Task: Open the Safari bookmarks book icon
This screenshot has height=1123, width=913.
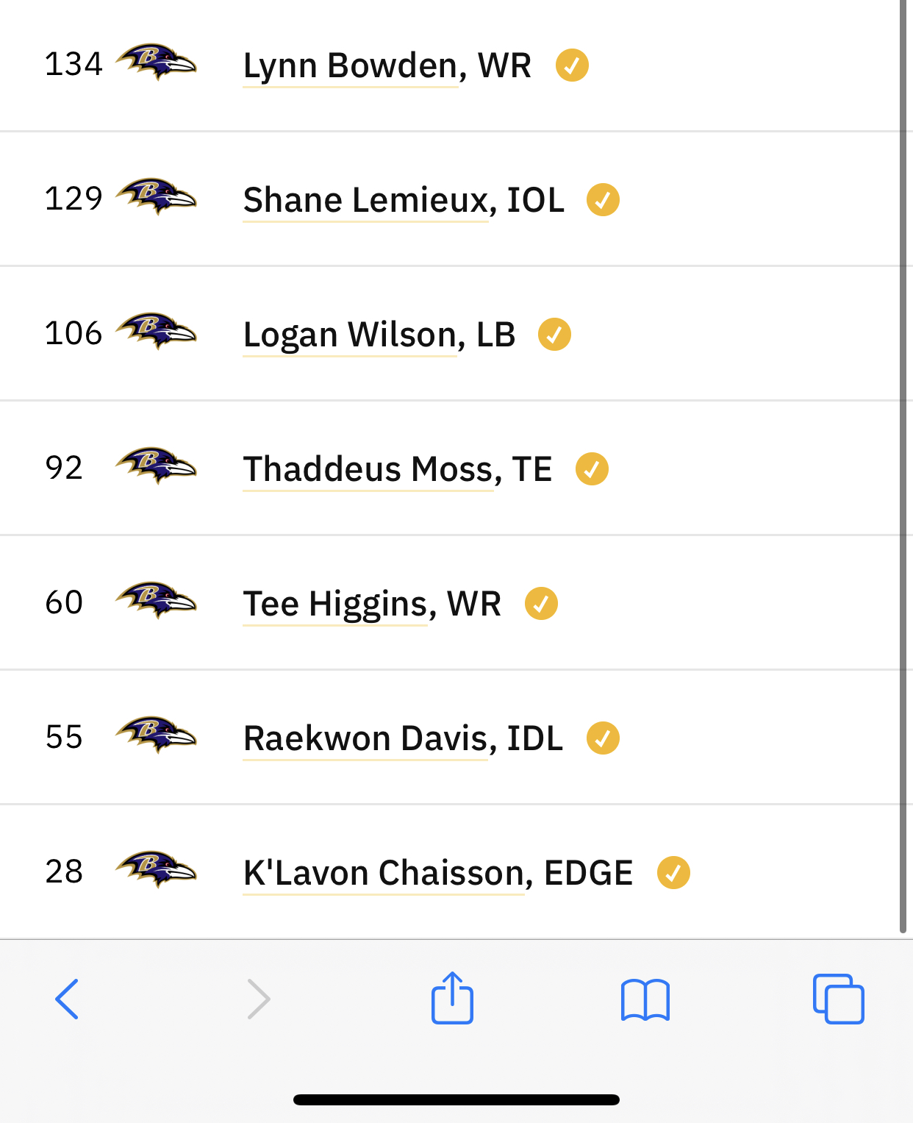Action: tap(645, 1000)
